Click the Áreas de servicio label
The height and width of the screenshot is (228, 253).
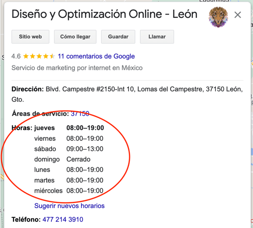pos(41,114)
